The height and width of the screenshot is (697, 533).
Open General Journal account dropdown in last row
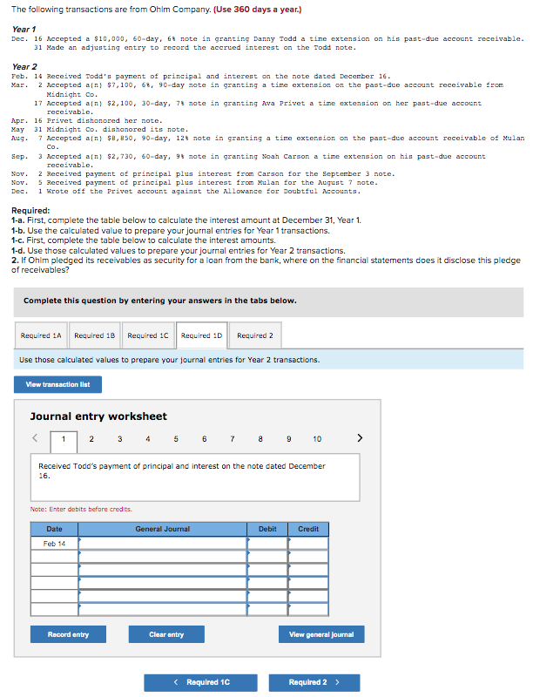(163, 609)
